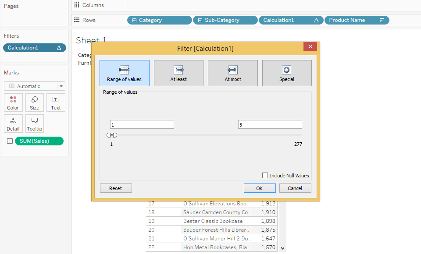This screenshot has width=421, height=254.
Task: Collapse the Sub-Category pill in Rows
Action: click(200, 20)
